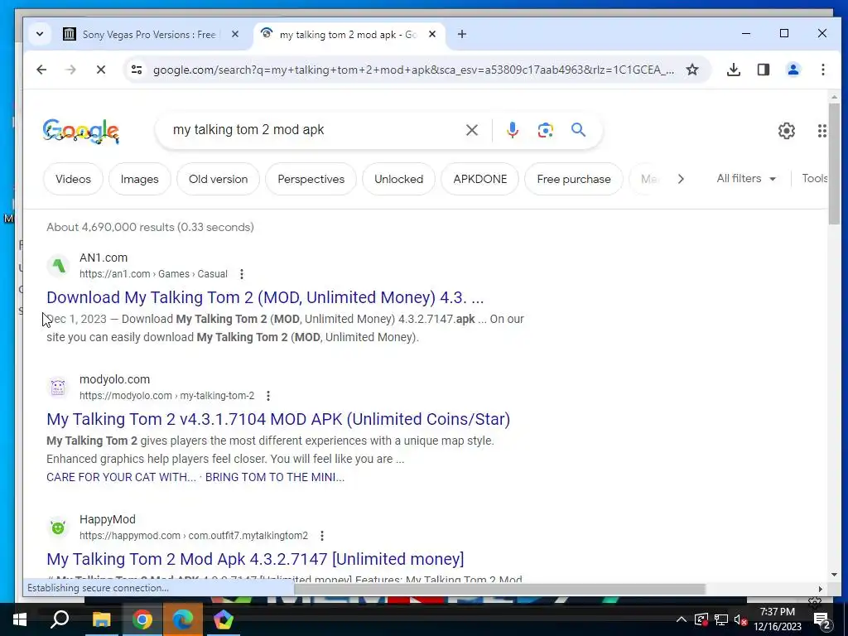Screen dimensions: 848x636
Task: Open modyolo.com result options three dots
Action: click(x=268, y=396)
